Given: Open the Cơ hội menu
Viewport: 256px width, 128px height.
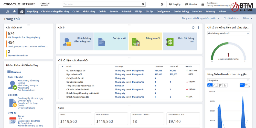Looking at the screenshot, I should pos(76,12).
